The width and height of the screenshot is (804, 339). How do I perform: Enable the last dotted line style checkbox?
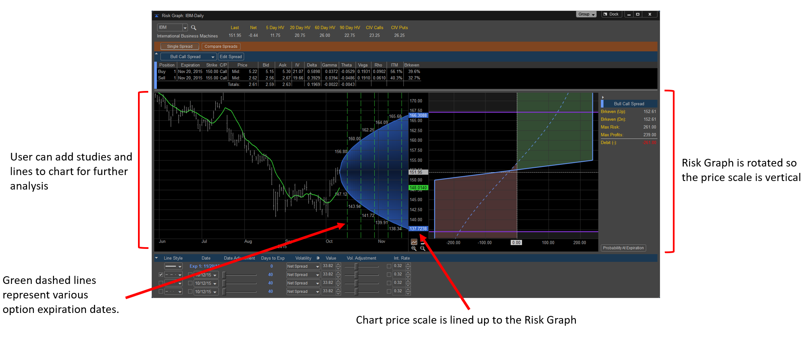(x=161, y=291)
